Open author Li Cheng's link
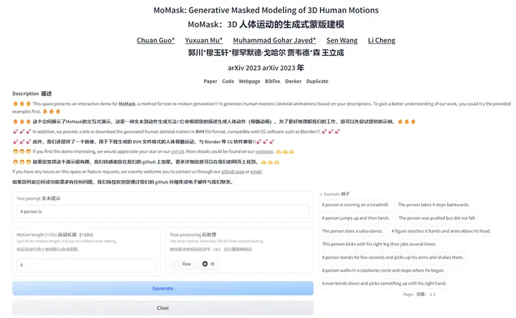This screenshot has width=516, height=318. pos(381,41)
